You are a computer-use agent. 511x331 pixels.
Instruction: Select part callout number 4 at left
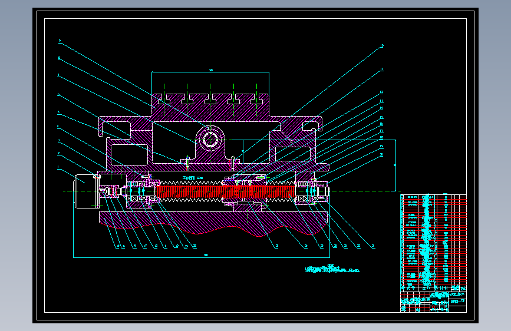(58, 126)
